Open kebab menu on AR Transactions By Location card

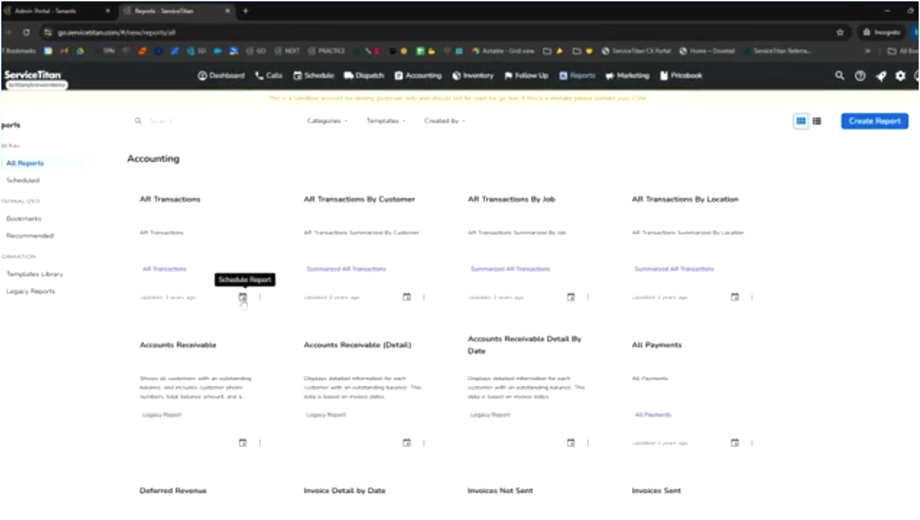751,297
